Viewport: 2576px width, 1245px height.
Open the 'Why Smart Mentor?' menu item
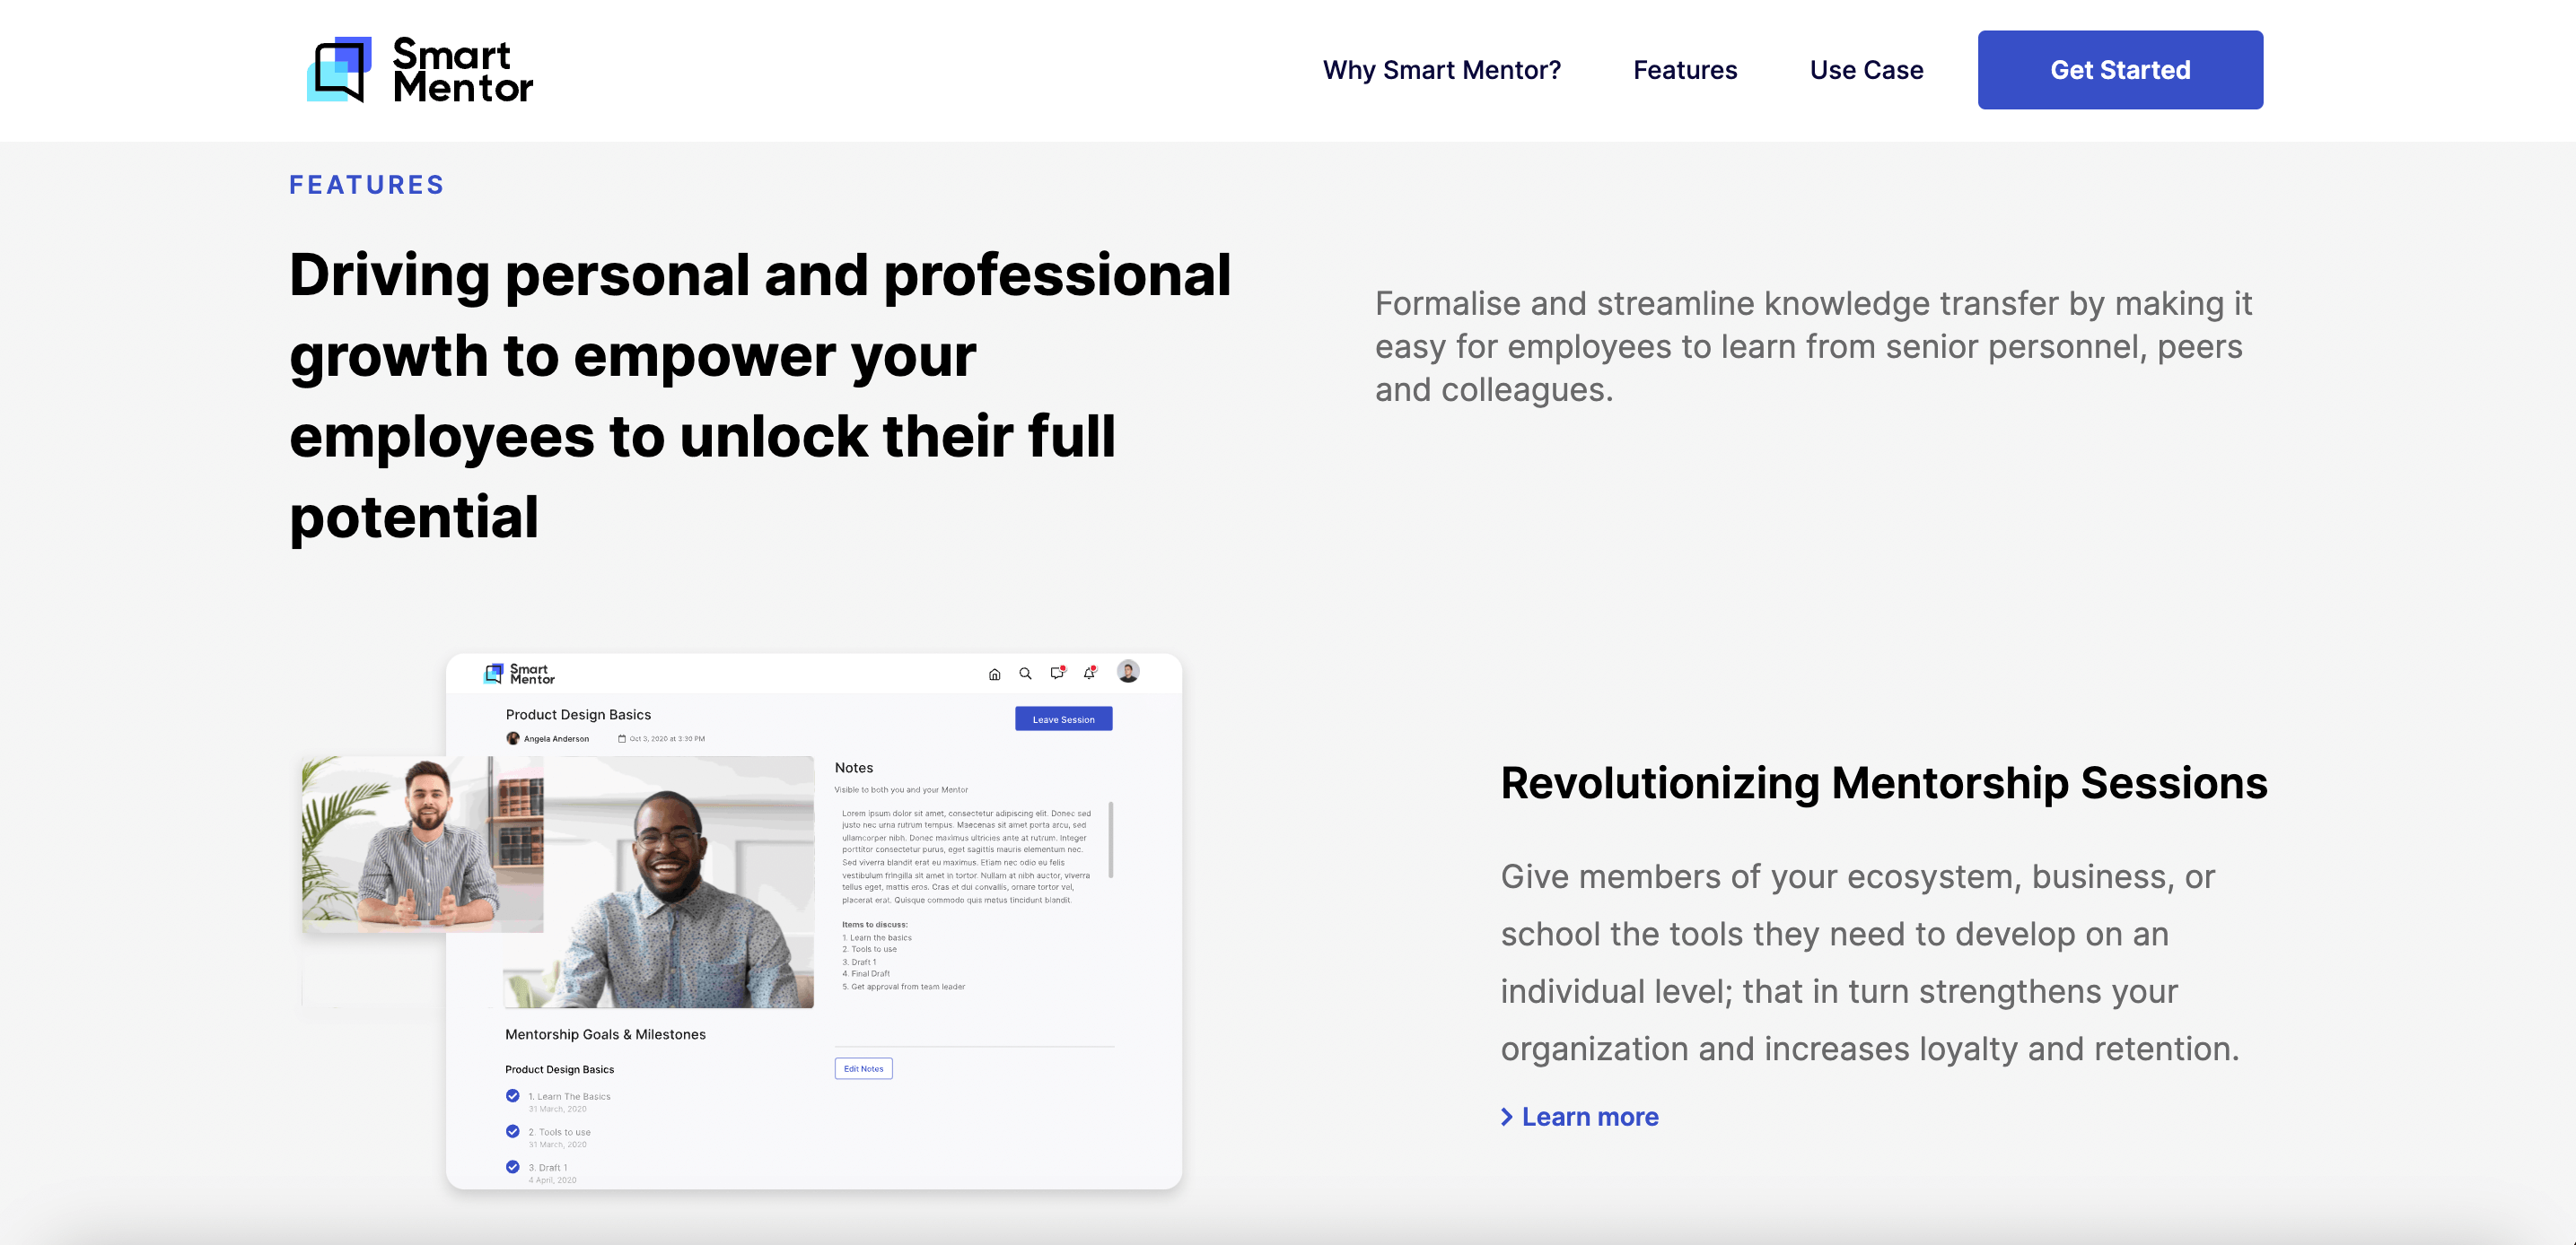[x=1441, y=70]
